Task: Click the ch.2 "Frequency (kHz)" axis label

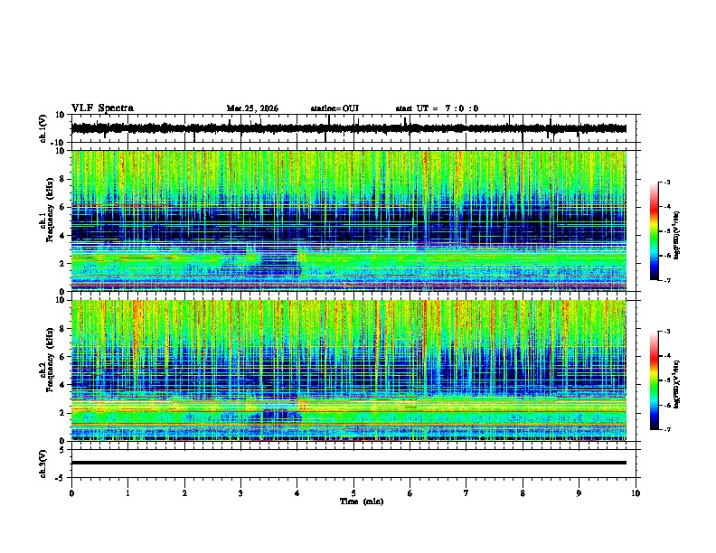Action: click(50, 359)
